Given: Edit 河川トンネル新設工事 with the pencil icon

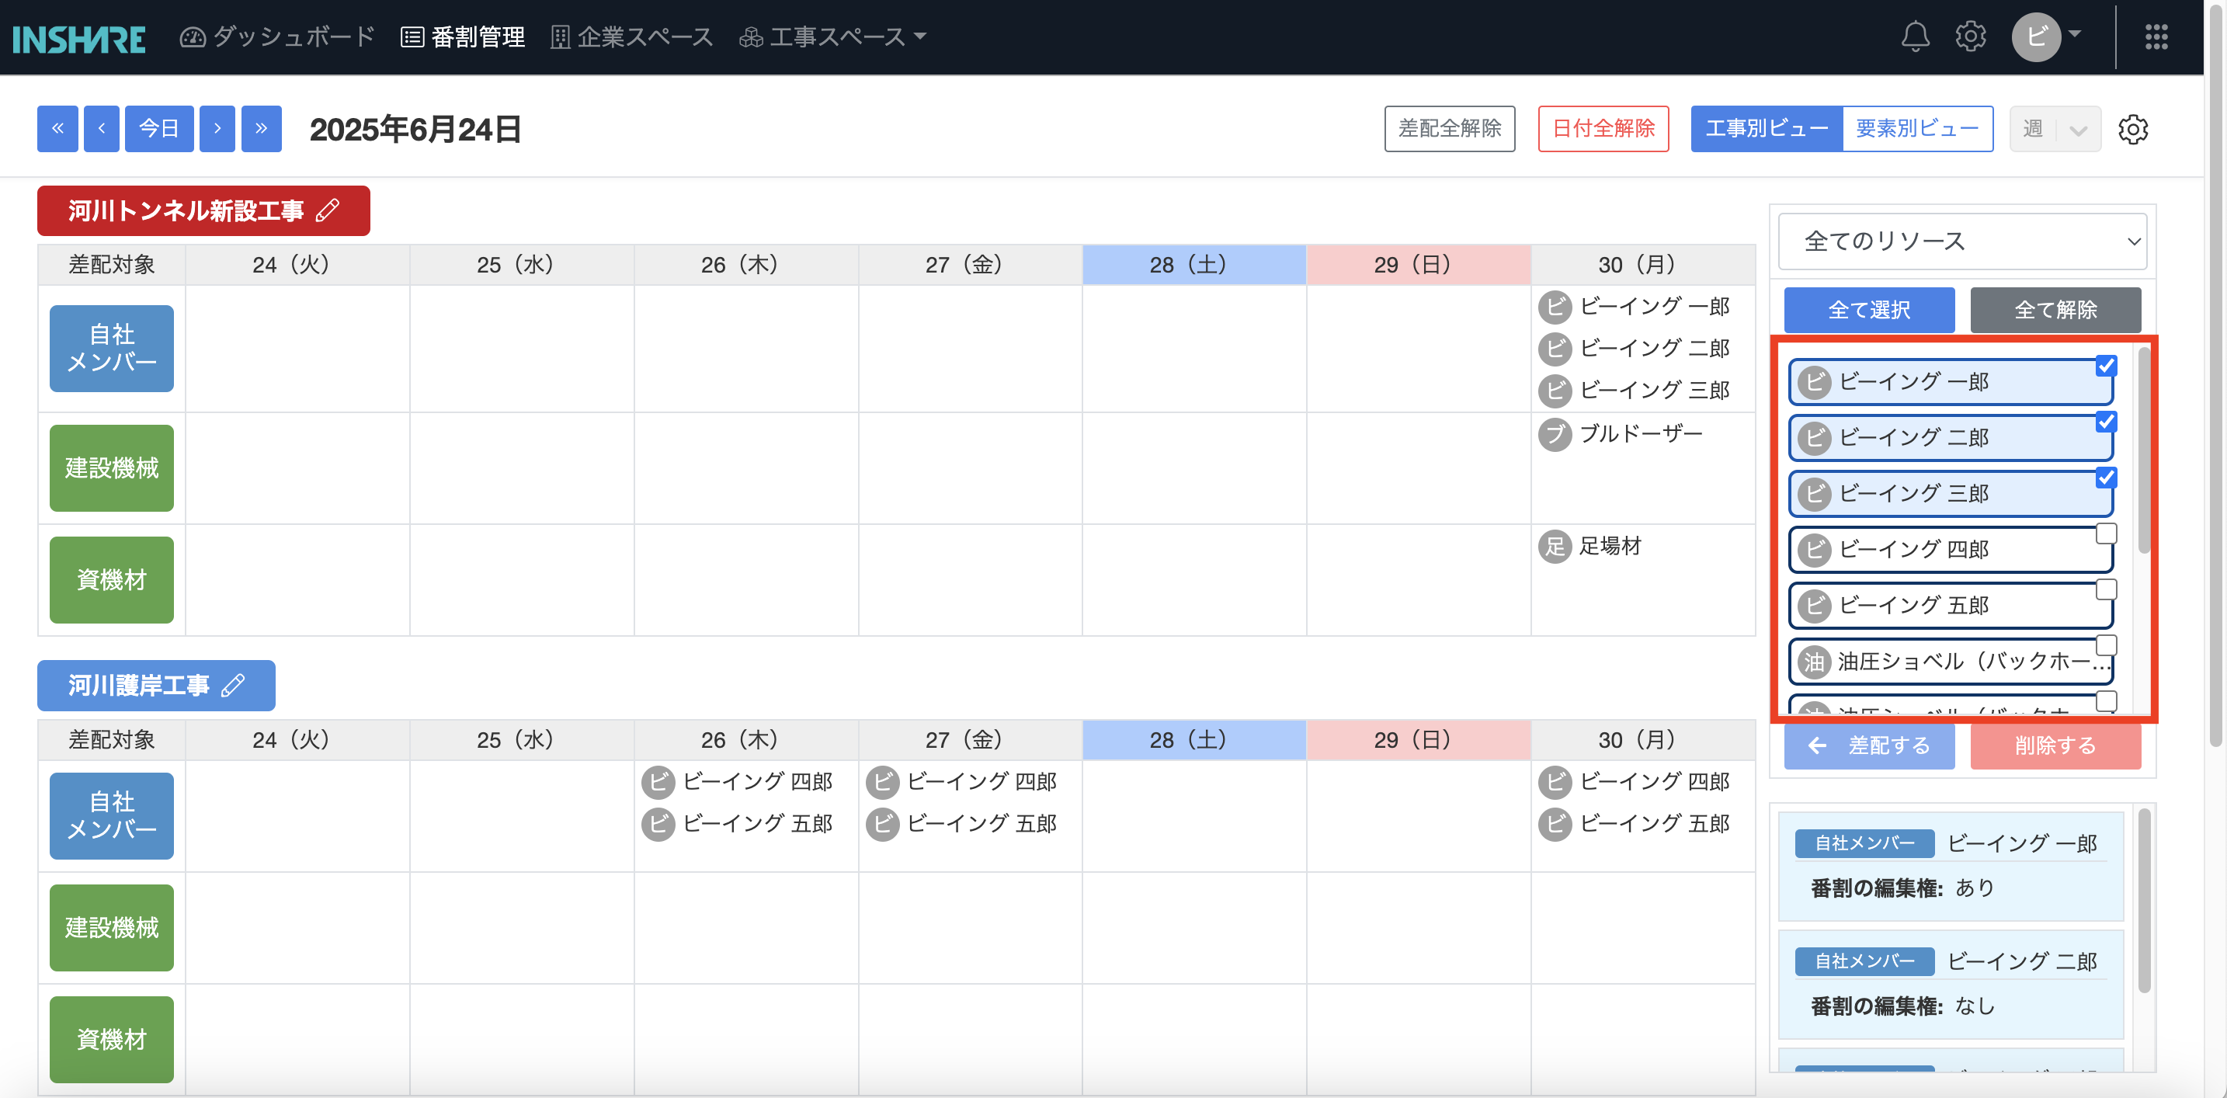Looking at the screenshot, I should pyautogui.click(x=328, y=210).
